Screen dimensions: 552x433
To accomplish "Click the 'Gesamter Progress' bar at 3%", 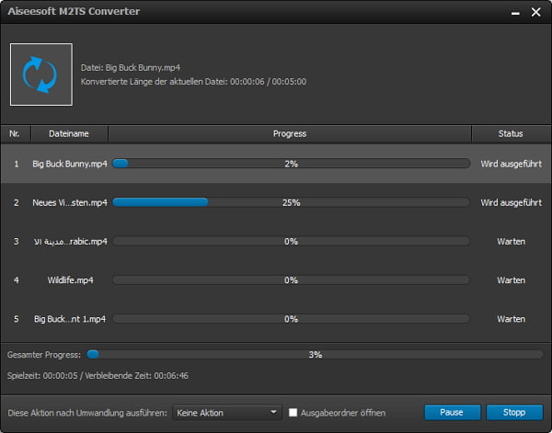I will (x=315, y=353).
